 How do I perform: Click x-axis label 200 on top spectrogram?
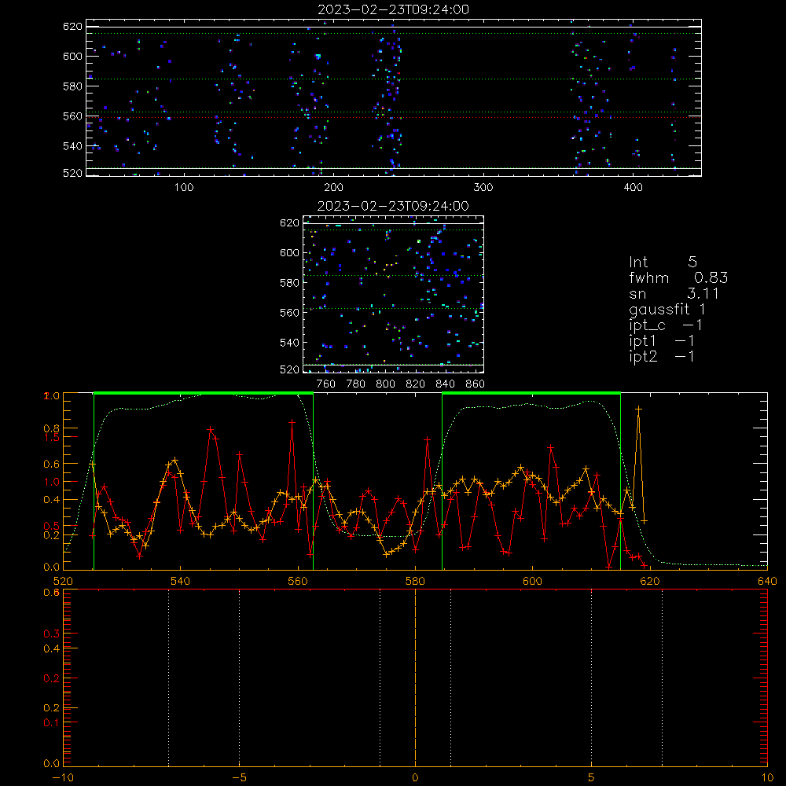tap(333, 188)
